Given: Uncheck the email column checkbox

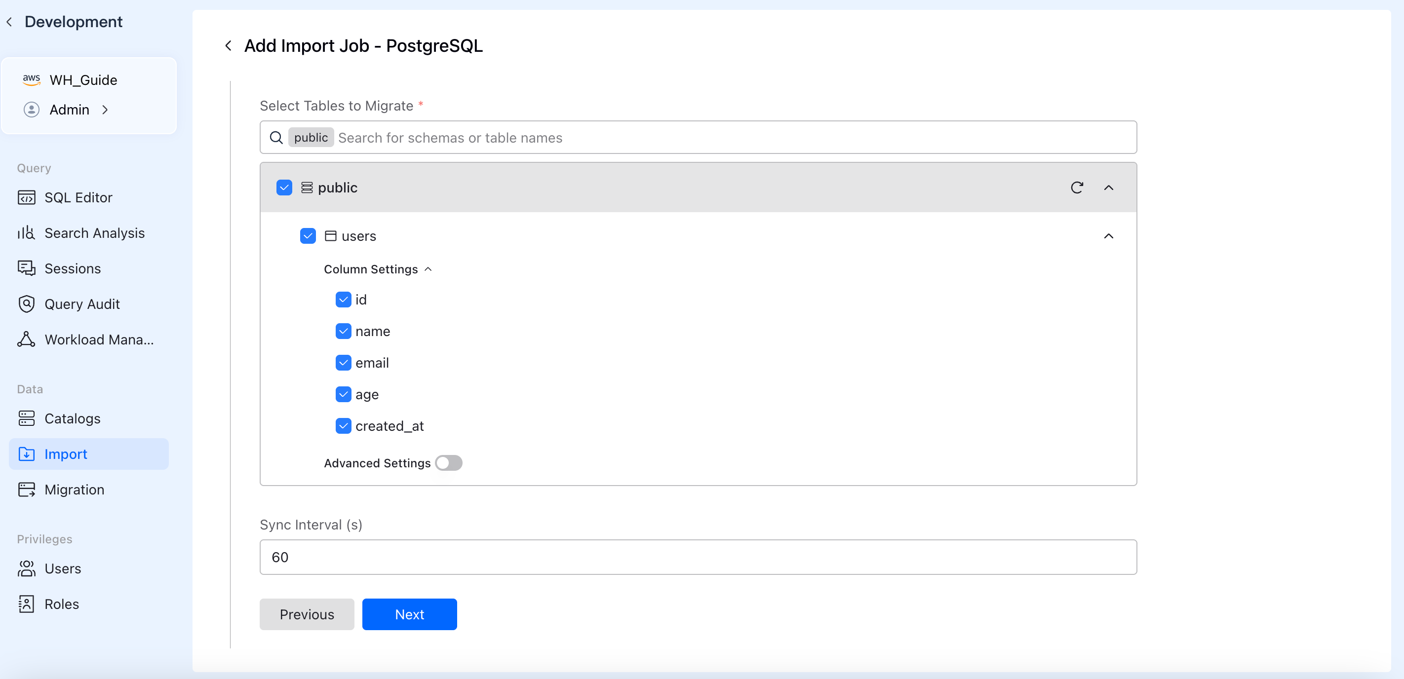Looking at the screenshot, I should click(344, 363).
